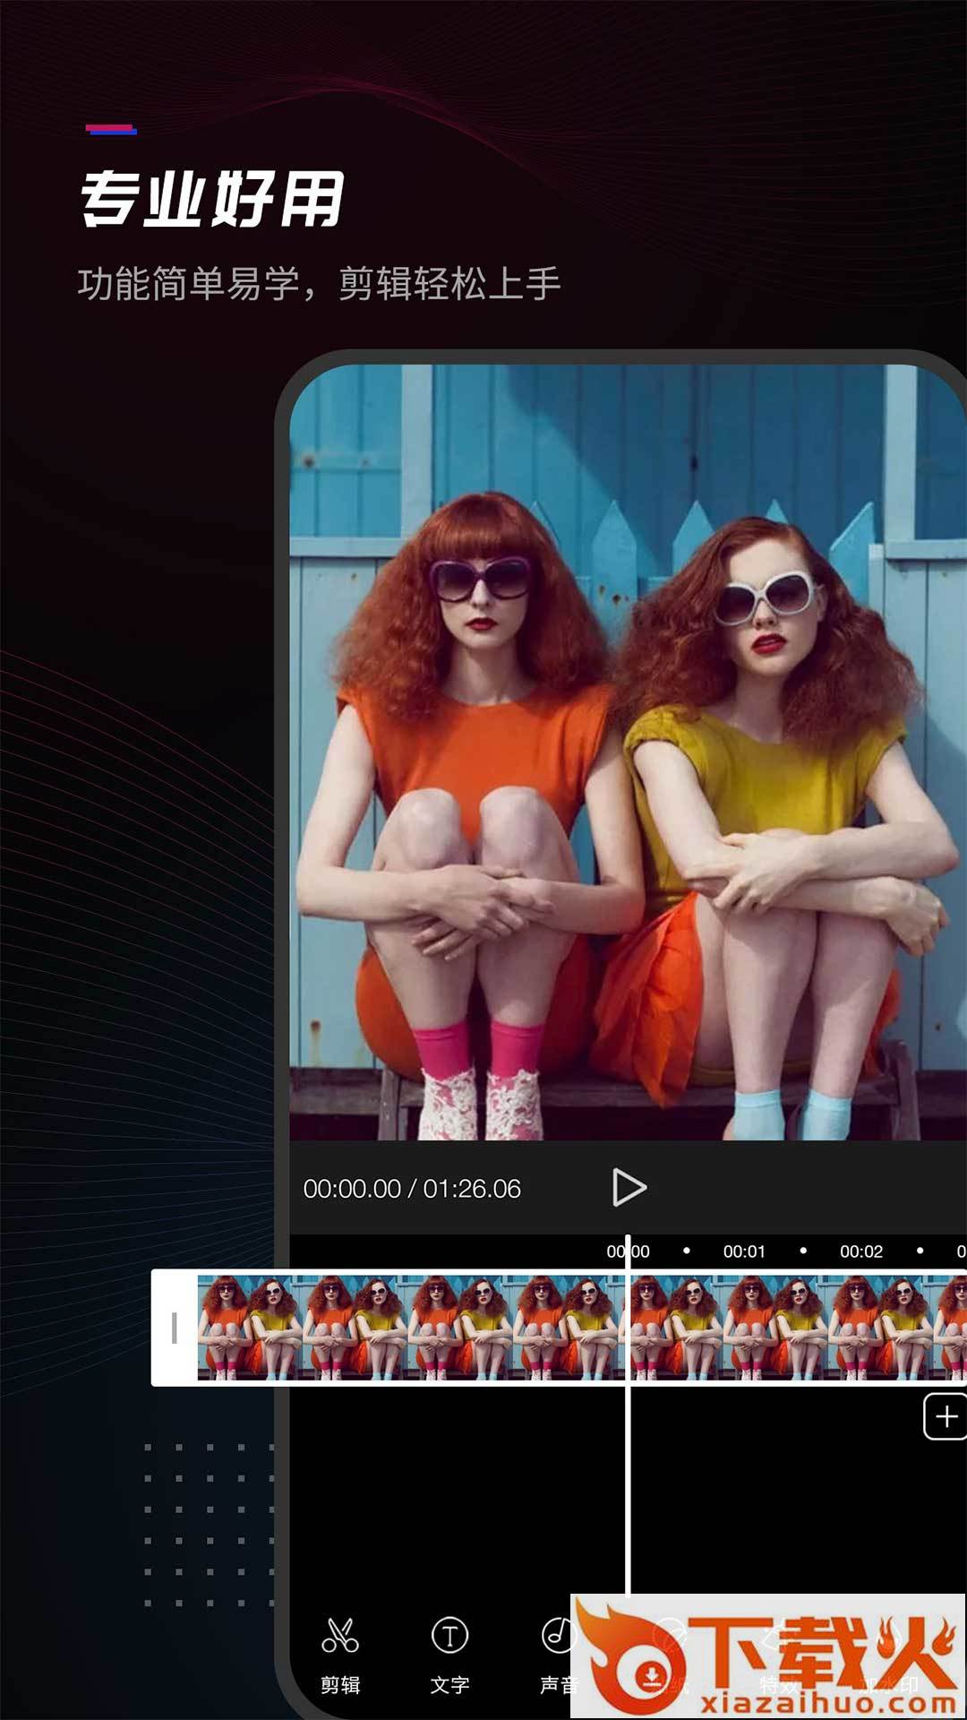Click the 专业好用 headline
Viewport: 967px width, 1720px height.
click(x=213, y=199)
